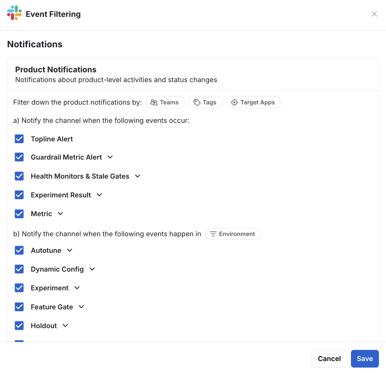Expand the Guardrail Metric Alert options
Viewport: 386px width, 373px height.
pos(110,157)
